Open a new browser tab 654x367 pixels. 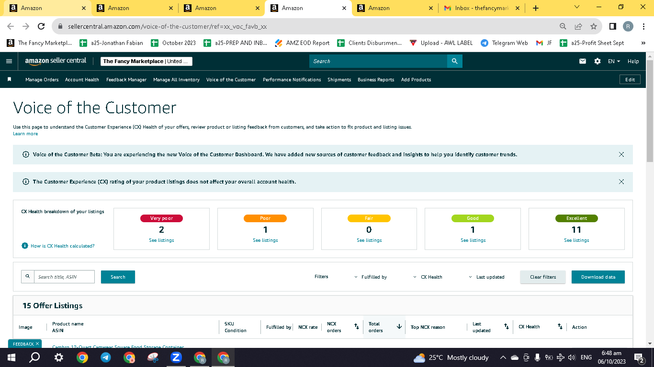[536, 8]
